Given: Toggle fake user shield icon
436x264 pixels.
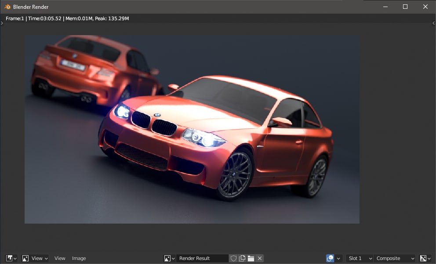Looking at the screenshot, I should (x=233, y=258).
